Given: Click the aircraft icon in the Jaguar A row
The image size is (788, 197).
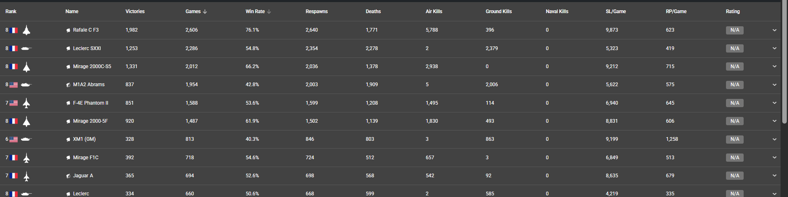Looking at the screenshot, I should pos(27,176).
